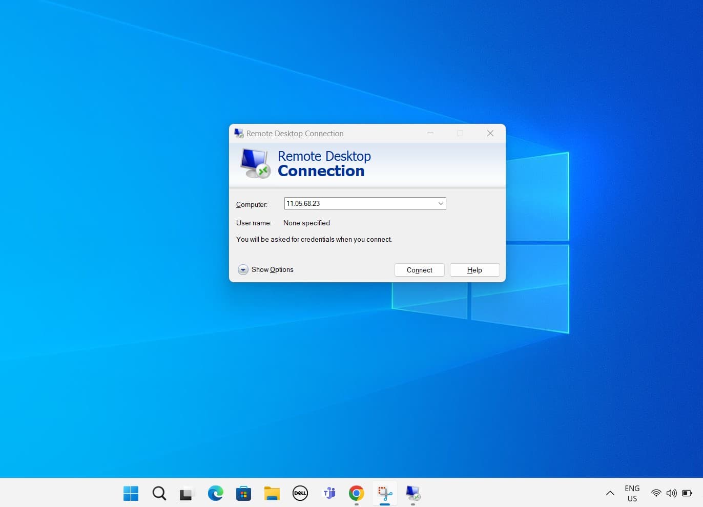
Task: Click the ENG US language indicator
Action: tap(632, 493)
